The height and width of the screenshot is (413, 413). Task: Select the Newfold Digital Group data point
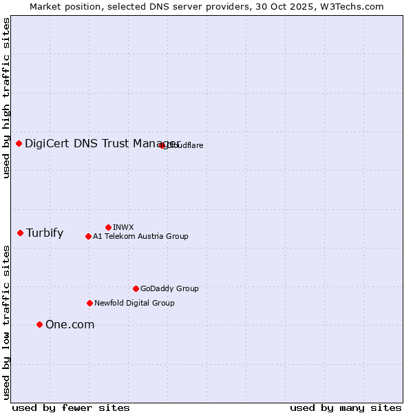(89, 303)
